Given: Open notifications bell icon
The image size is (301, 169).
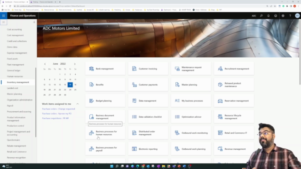Looking at the screenshot, I should (x=269, y=15).
